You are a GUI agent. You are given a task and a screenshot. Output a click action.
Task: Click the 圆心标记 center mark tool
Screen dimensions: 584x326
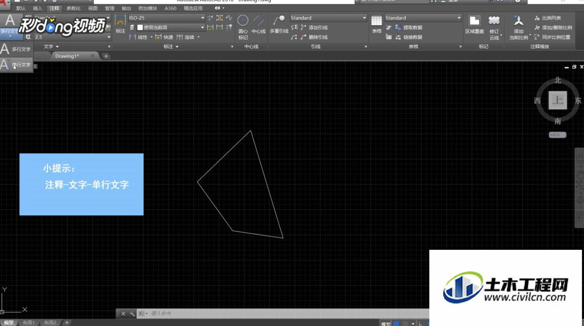243,27
